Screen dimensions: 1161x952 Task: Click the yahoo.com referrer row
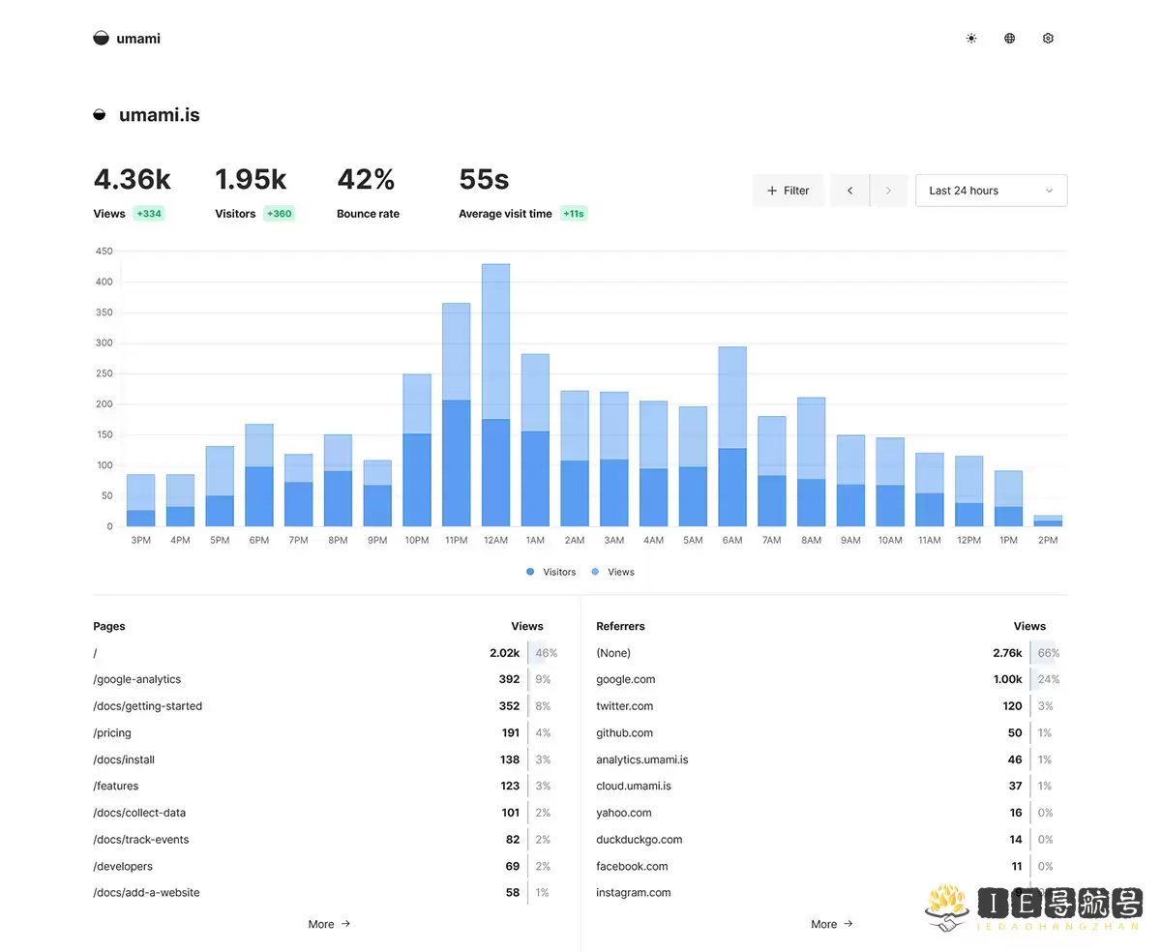pos(832,813)
